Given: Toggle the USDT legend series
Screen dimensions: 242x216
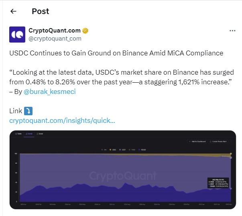Looking at the screenshot, I should click(122, 150).
